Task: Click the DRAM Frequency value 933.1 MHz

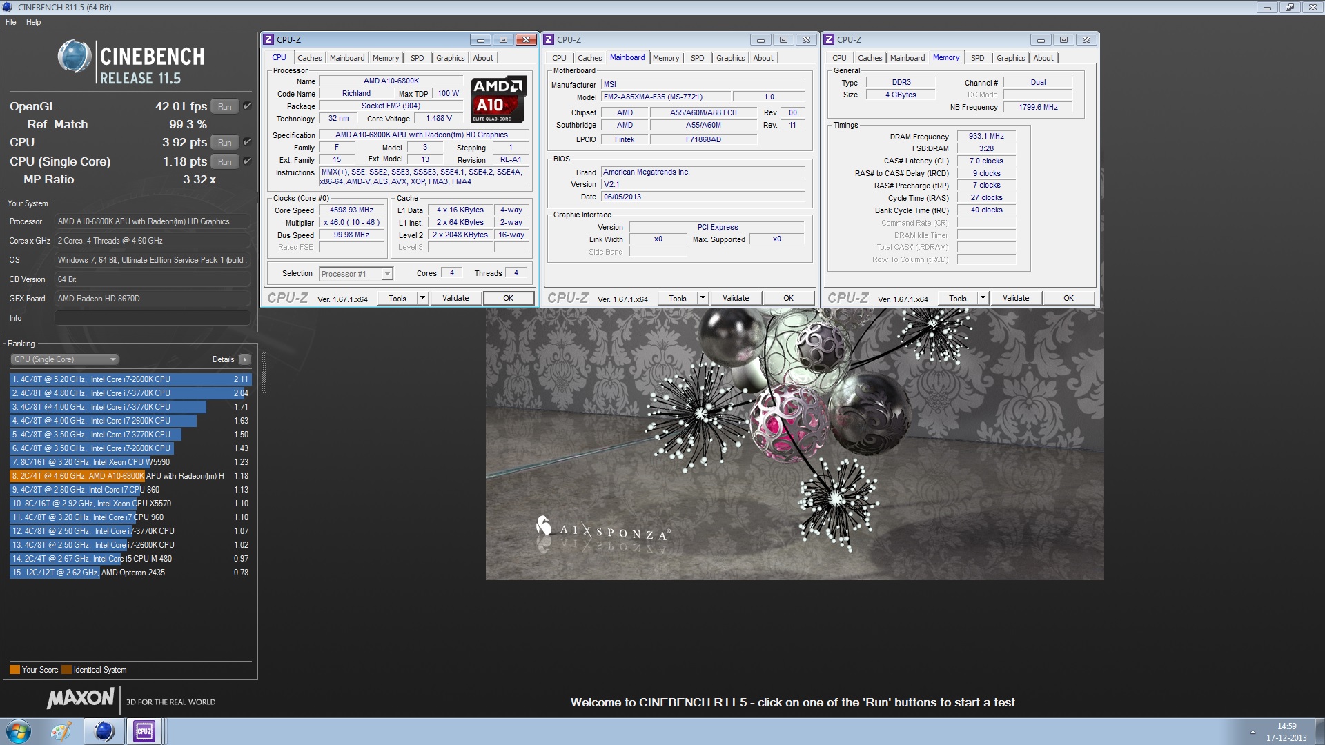Action: [x=986, y=137]
